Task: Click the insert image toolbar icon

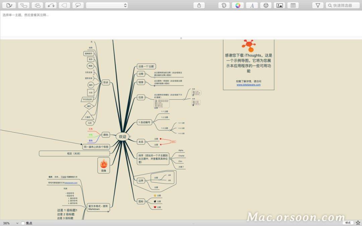Action: (279, 5)
